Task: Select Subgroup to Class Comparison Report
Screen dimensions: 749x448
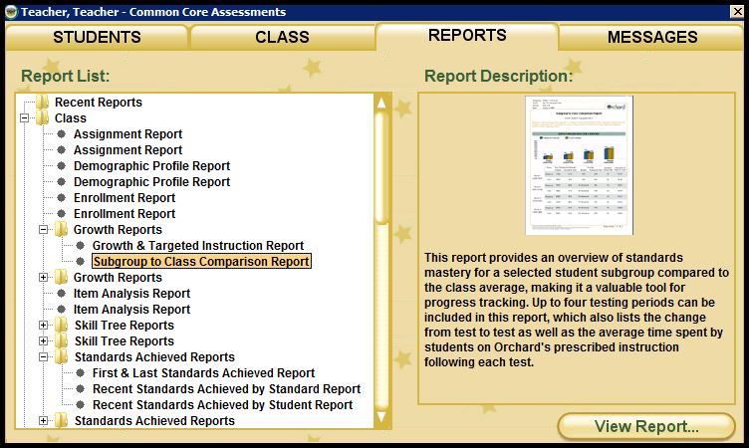Action: [x=201, y=261]
